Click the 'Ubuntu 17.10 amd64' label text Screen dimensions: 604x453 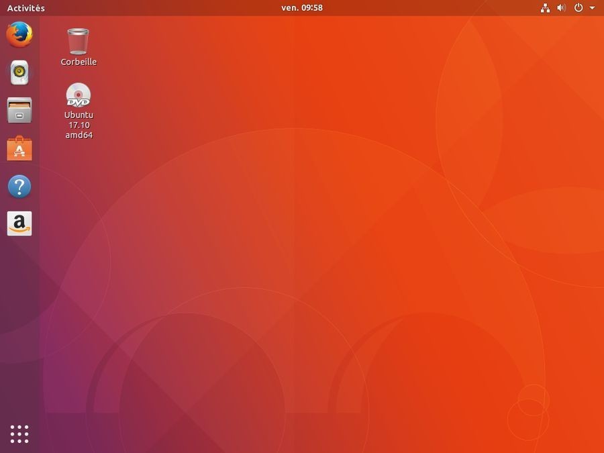(79, 124)
